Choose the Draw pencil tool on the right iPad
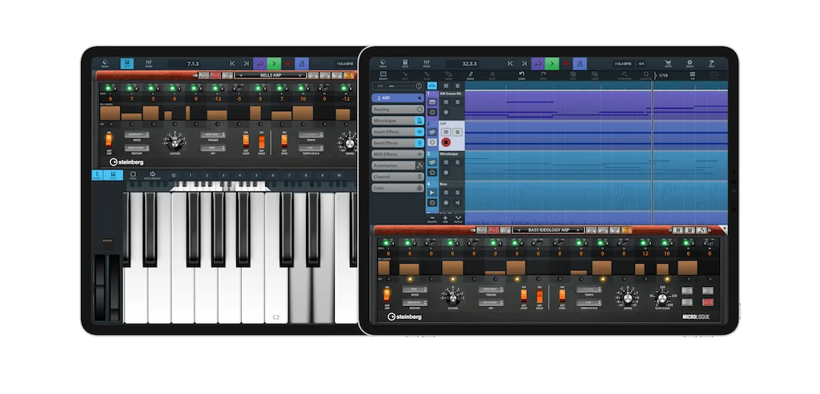Image resolution: width=820 pixels, height=394 pixels. pyautogui.click(x=470, y=76)
